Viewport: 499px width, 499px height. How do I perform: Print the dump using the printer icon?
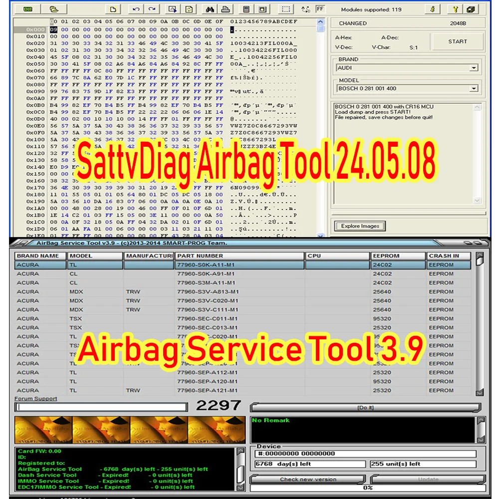[224, 8]
